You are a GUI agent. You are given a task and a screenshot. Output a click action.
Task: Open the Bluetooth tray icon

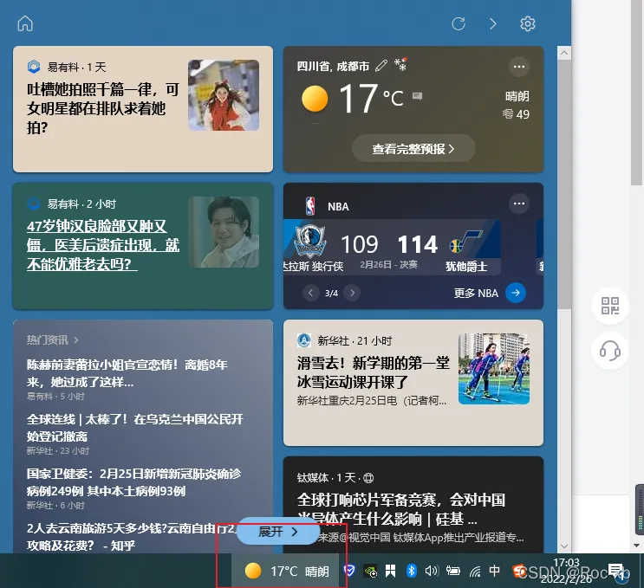411,571
